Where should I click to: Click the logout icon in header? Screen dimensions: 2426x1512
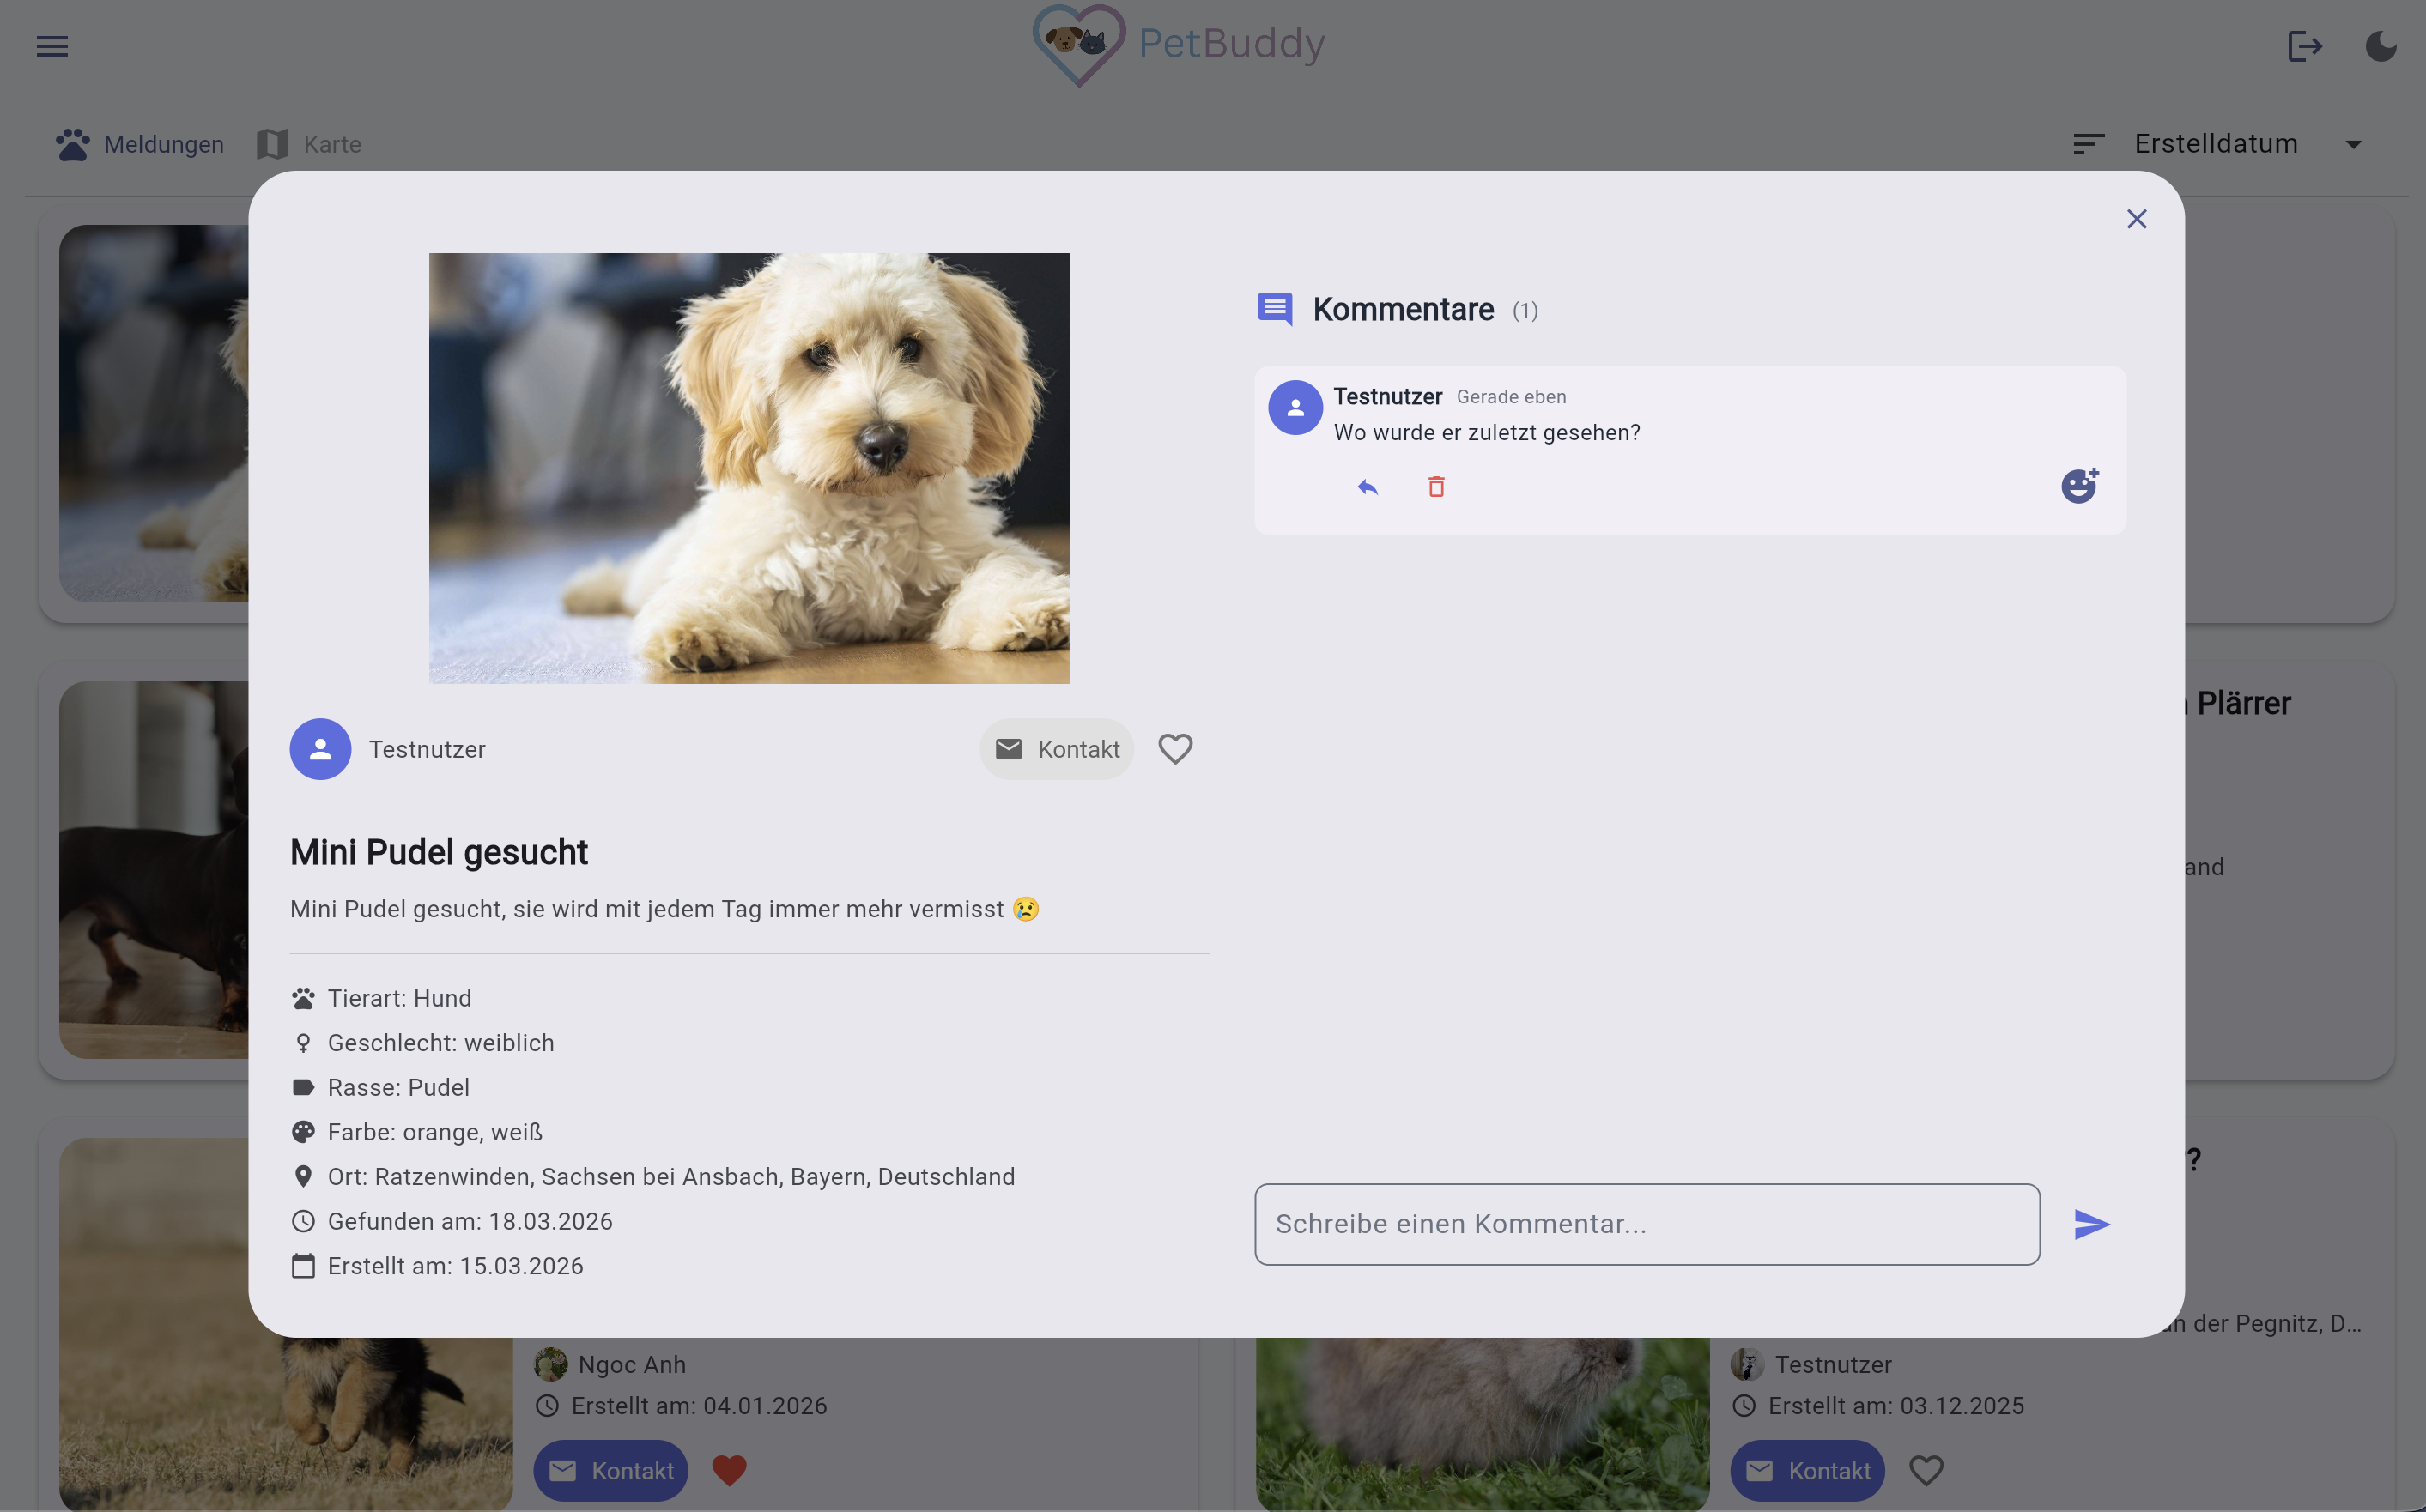tap(2304, 46)
